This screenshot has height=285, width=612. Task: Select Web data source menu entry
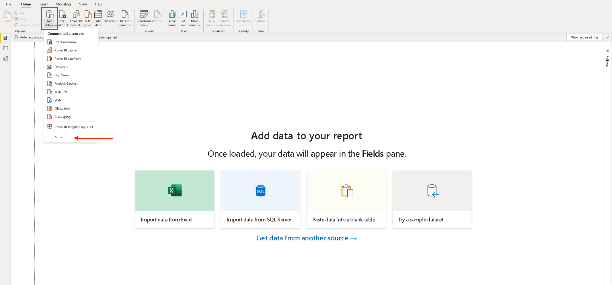(71, 100)
